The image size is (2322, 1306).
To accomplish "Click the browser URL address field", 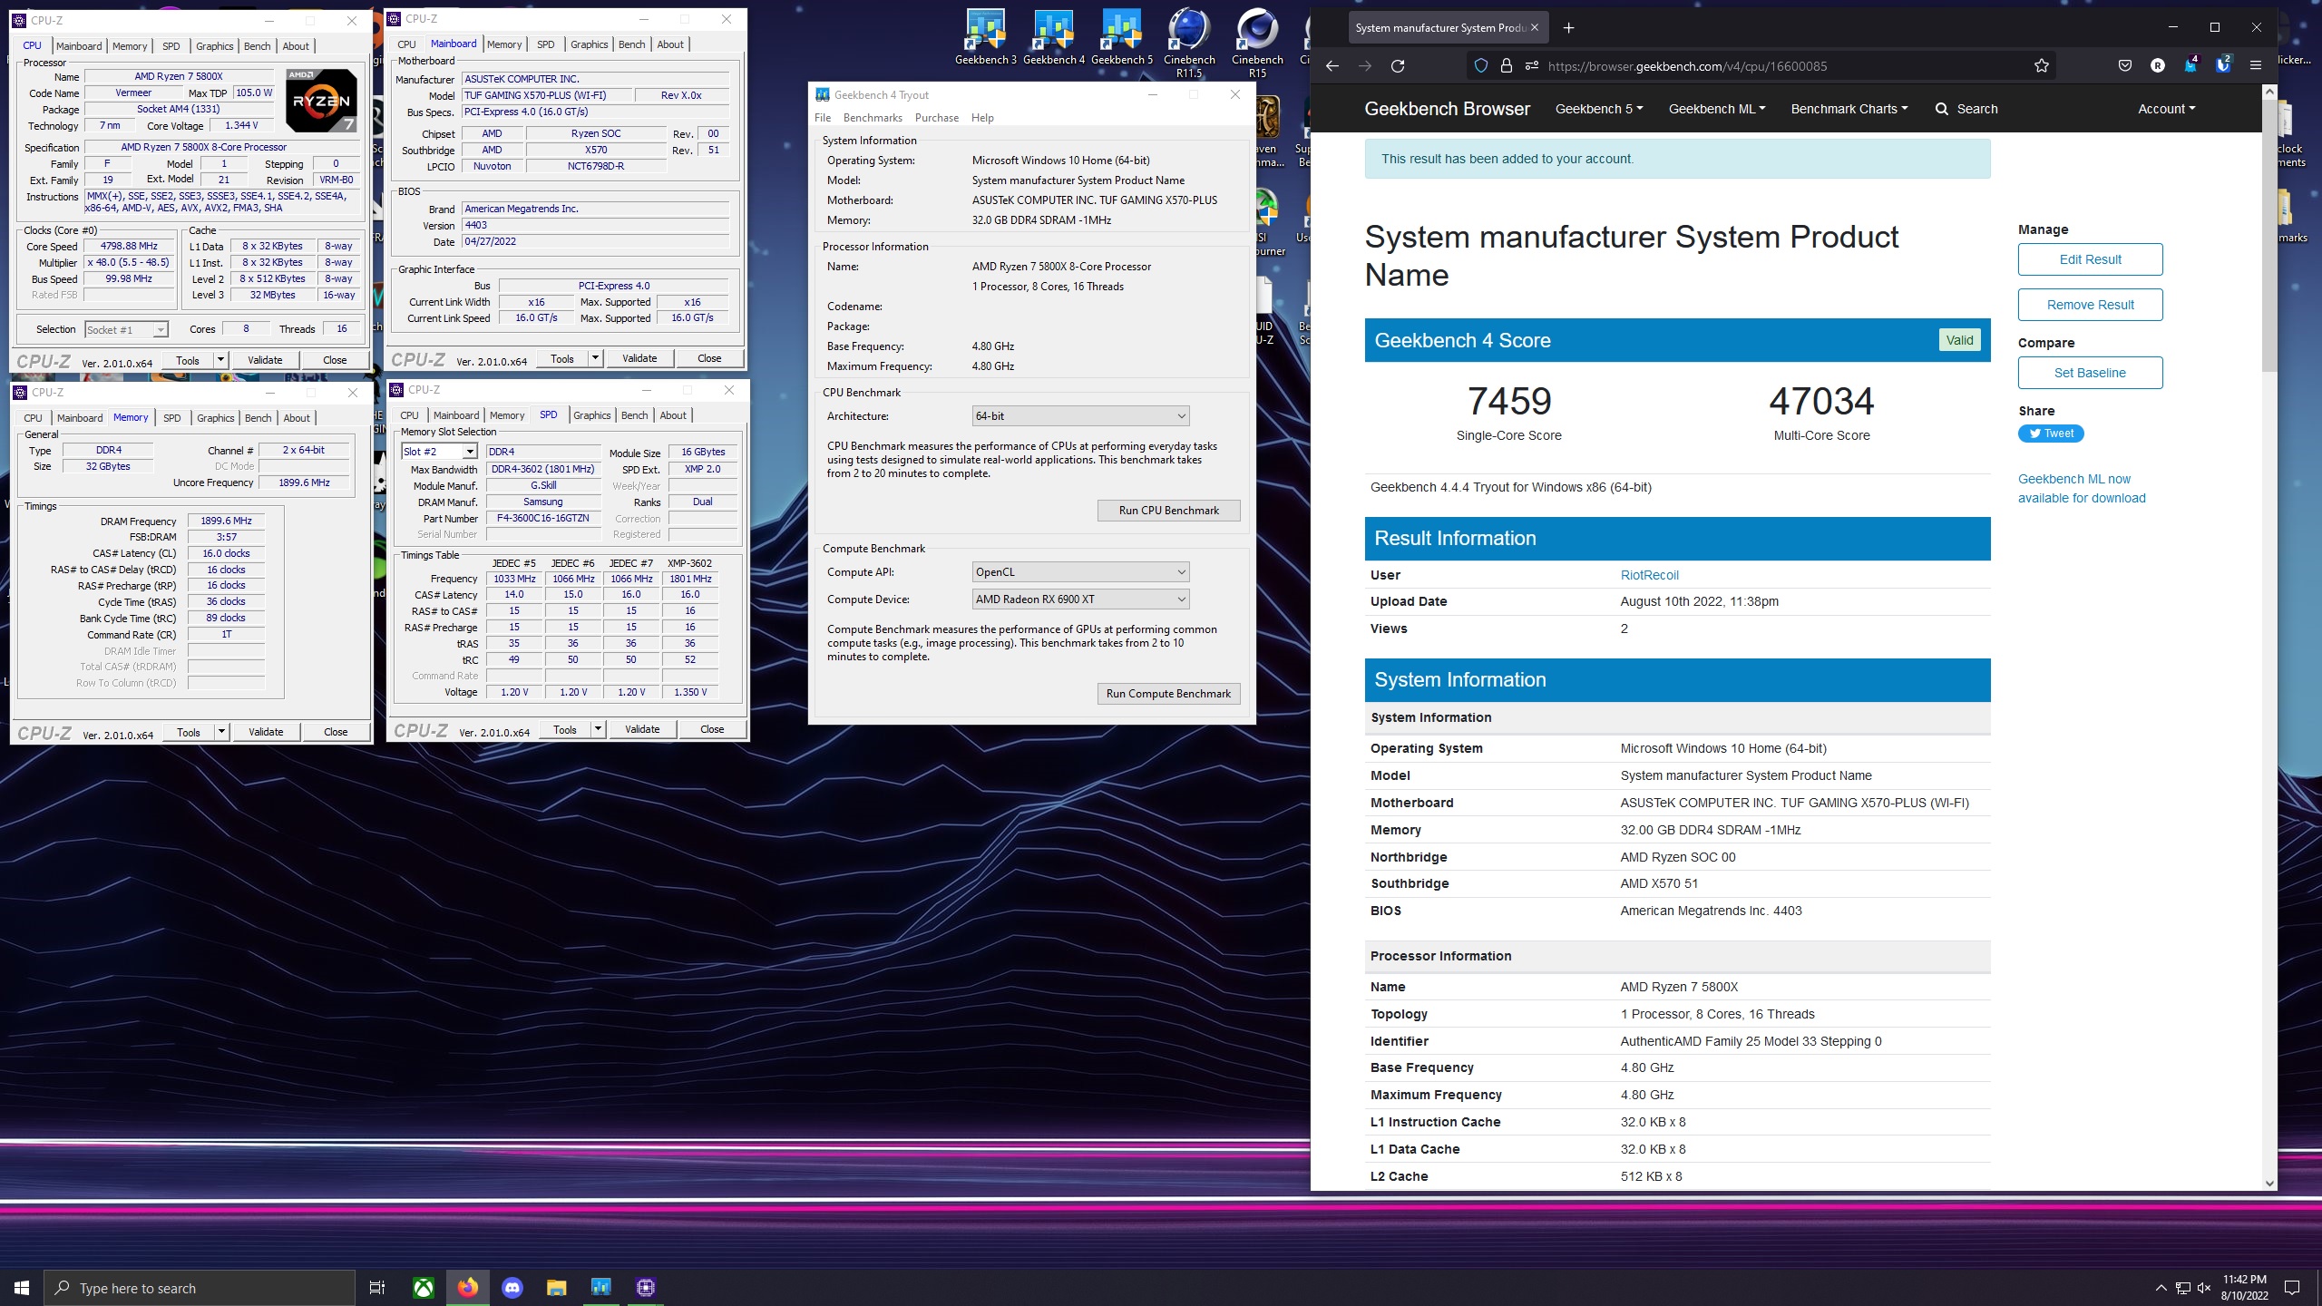I will click(1760, 65).
